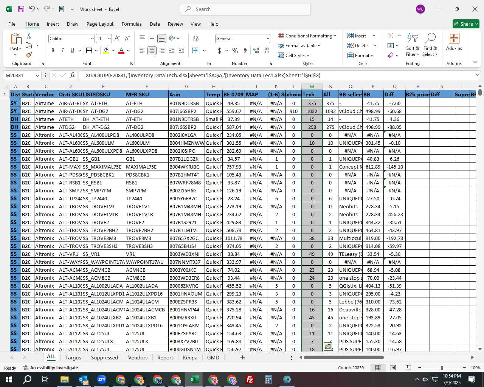484x387 pixels.
Task: Click the Search box in title bar
Action: tap(245, 9)
